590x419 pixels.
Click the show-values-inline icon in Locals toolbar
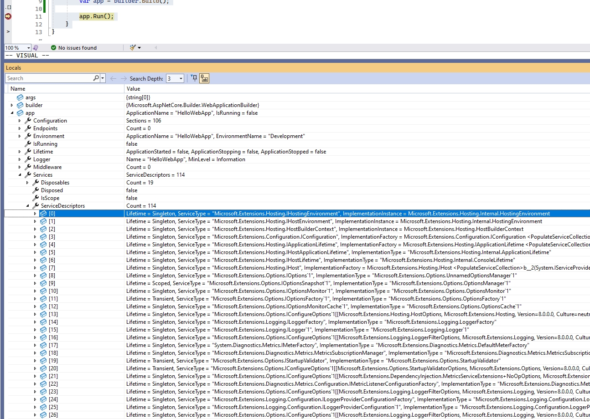pos(203,78)
